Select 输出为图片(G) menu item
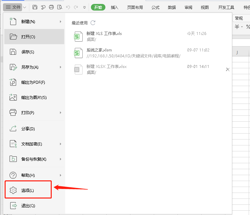The image size is (250, 215). [x=34, y=97]
